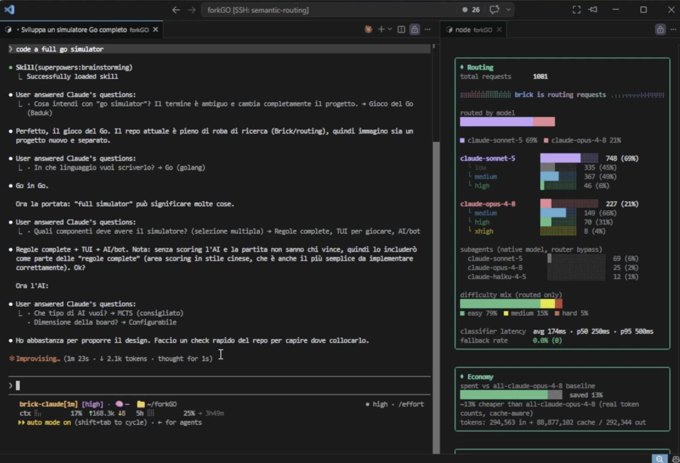The height and width of the screenshot is (463, 680).
Task: Click the medium 15% legend swatch
Action: (x=506, y=313)
